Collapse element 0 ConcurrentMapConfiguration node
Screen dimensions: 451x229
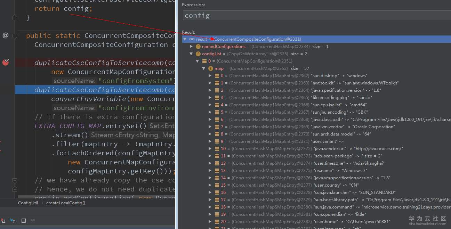coord(198,61)
